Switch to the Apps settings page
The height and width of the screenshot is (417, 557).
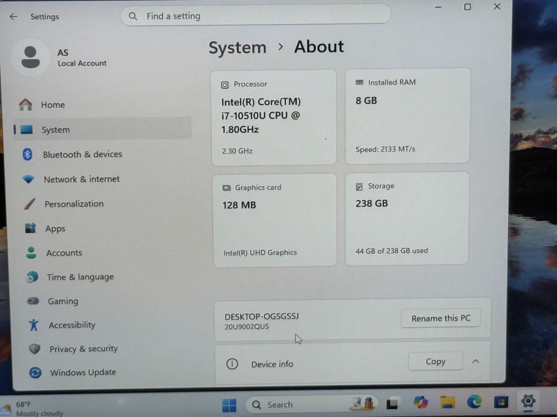55,229
